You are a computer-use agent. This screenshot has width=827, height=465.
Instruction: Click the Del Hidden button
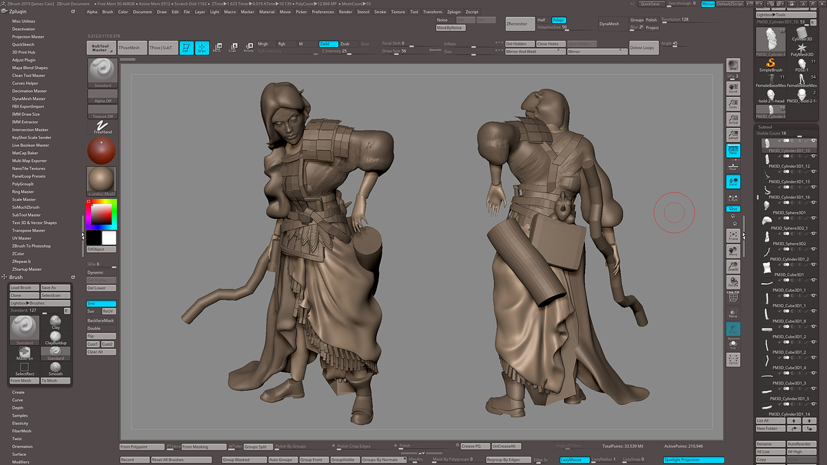coord(520,44)
